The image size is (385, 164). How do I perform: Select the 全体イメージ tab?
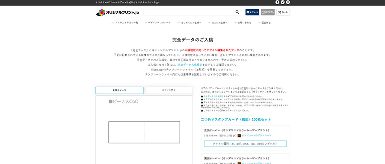tap(119, 90)
